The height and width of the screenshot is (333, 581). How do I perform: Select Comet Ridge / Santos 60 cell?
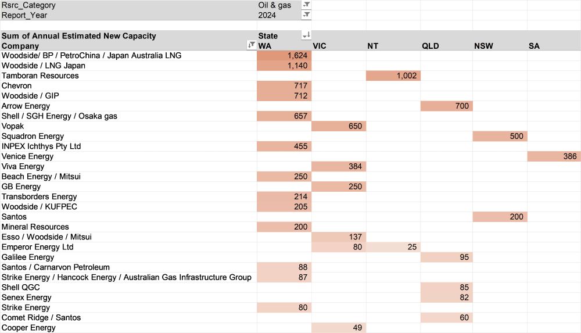[x=446, y=317]
